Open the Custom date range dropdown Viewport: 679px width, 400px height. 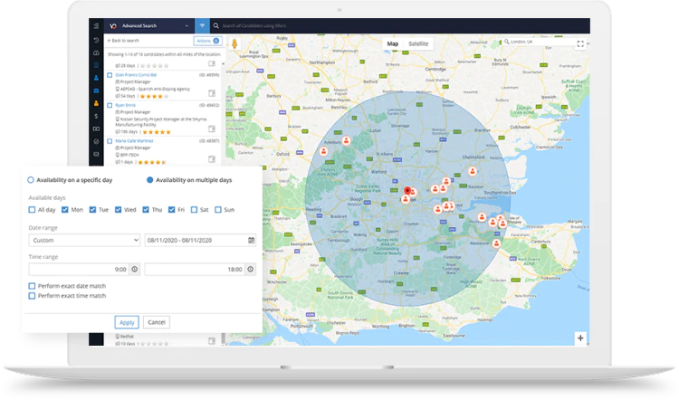84,240
